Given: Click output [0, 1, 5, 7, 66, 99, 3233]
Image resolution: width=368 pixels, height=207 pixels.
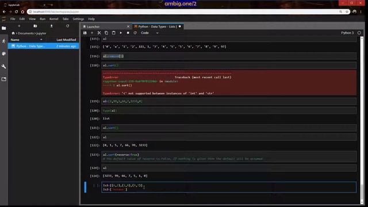Looking at the screenshot, I should coord(125,145).
